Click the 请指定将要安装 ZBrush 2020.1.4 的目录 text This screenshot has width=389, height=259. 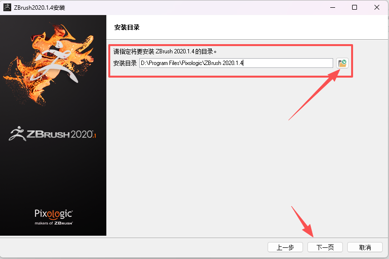tap(165, 51)
